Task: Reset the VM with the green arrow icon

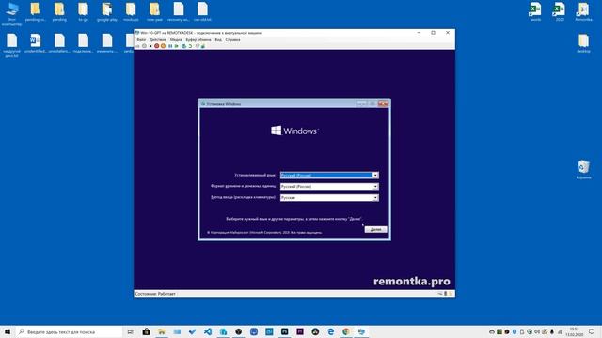Action: tap(176, 46)
